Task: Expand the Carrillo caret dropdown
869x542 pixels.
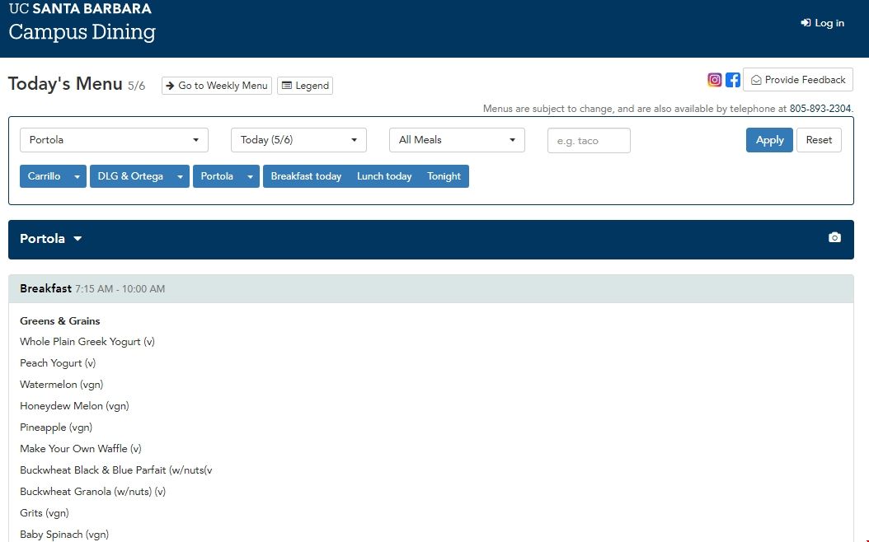Action: [78, 176]
